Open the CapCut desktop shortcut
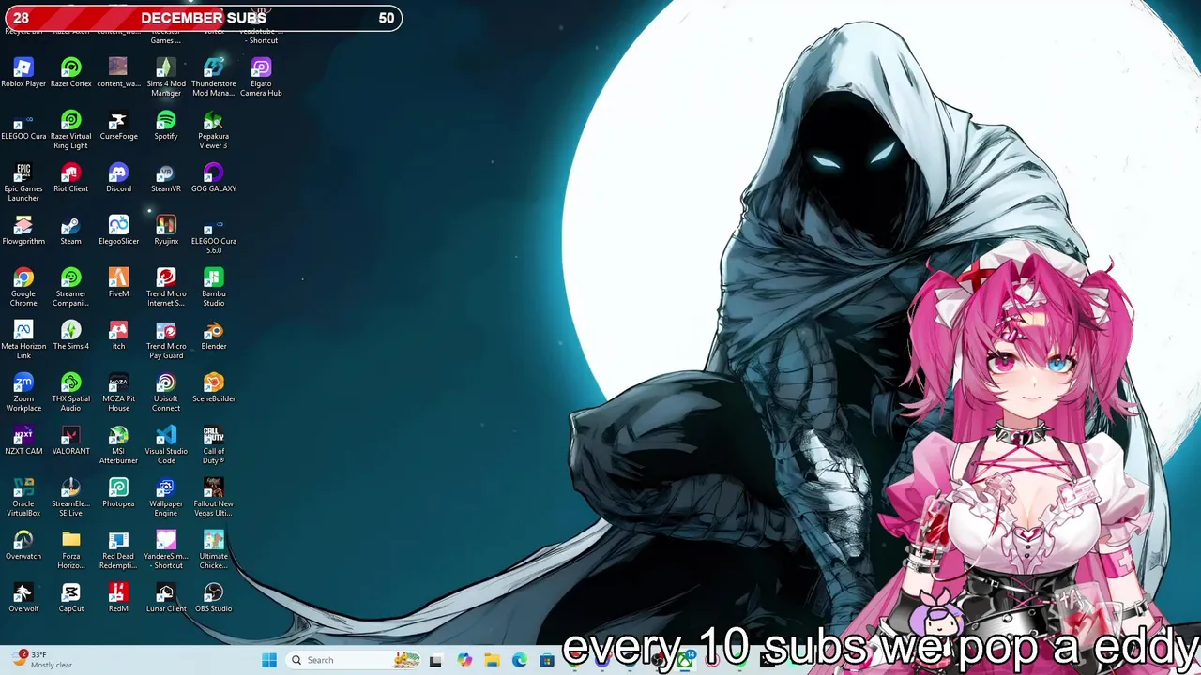 point(71,597)
